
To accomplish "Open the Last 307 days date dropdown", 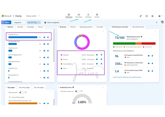I will pyautogui.click(x=34, y=23).
